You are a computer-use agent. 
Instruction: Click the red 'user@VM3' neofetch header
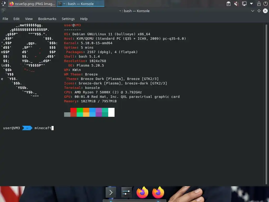click(x=73, y=25)
